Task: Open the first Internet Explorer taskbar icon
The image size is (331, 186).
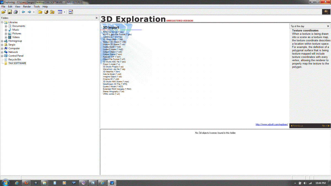Action: 17,183
